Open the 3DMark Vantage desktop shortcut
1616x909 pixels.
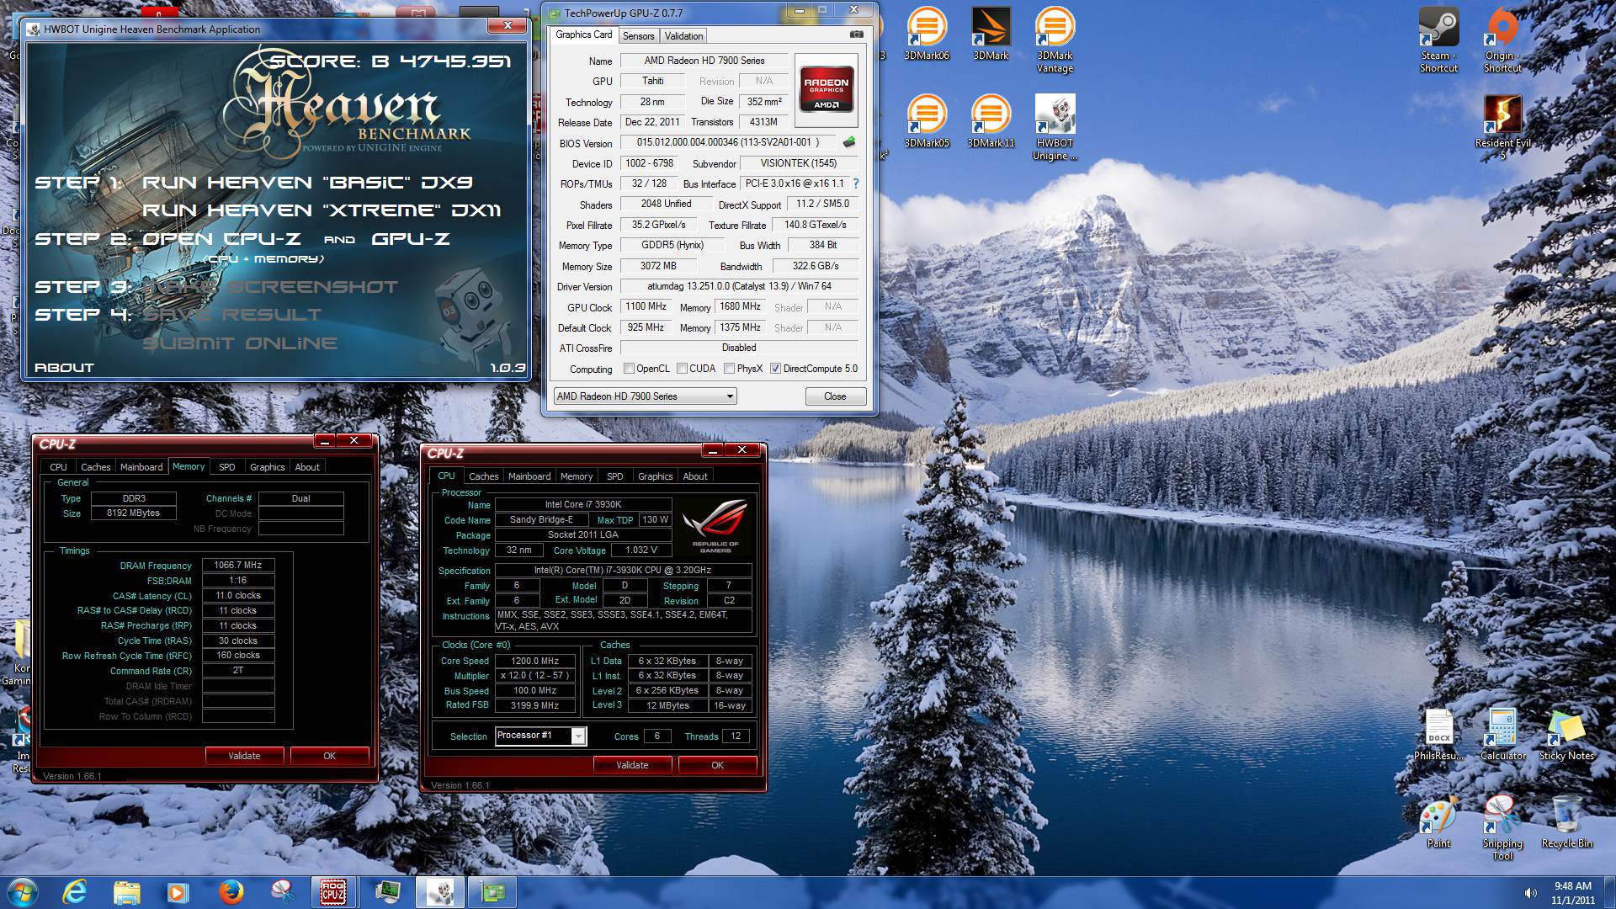click(1055, 40)
